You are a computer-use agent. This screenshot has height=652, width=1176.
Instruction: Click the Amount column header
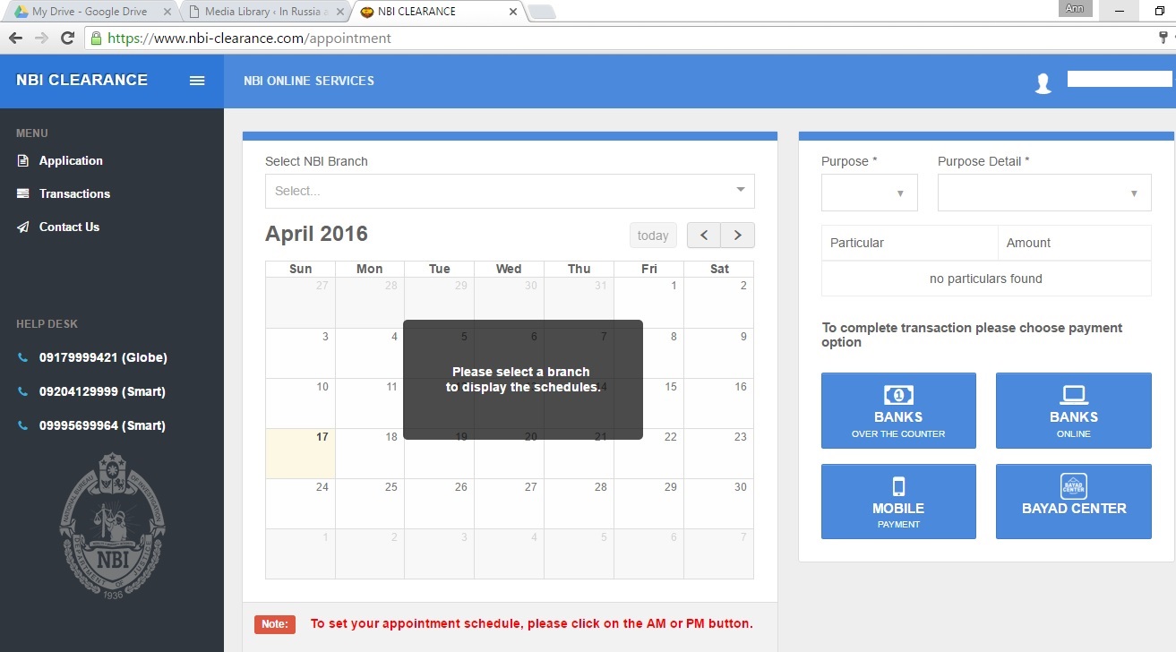[x=1075, y=243]
